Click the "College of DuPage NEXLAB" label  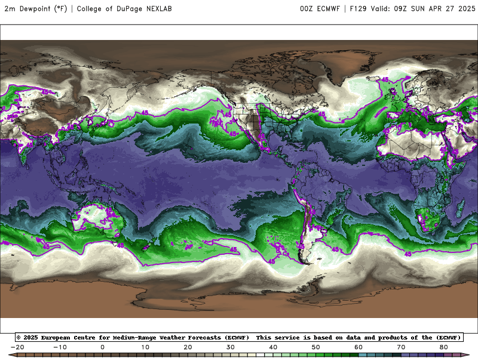pyautogui.click(x=124, y=8)
